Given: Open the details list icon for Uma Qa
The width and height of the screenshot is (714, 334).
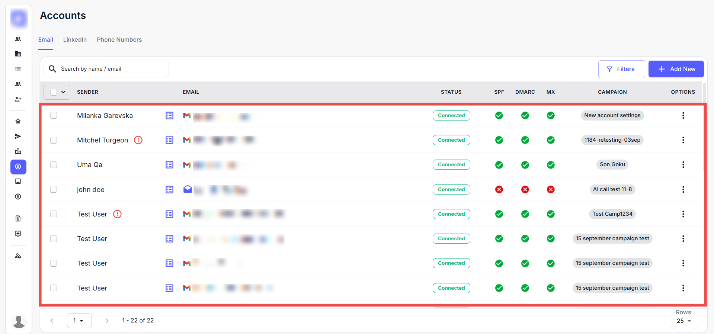Looking at the screenshot, I should pos(169,165).
